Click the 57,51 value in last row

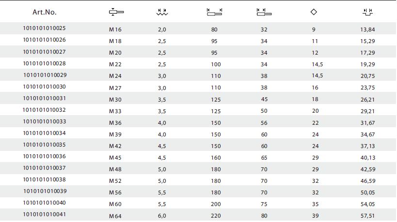click(367, 216)
